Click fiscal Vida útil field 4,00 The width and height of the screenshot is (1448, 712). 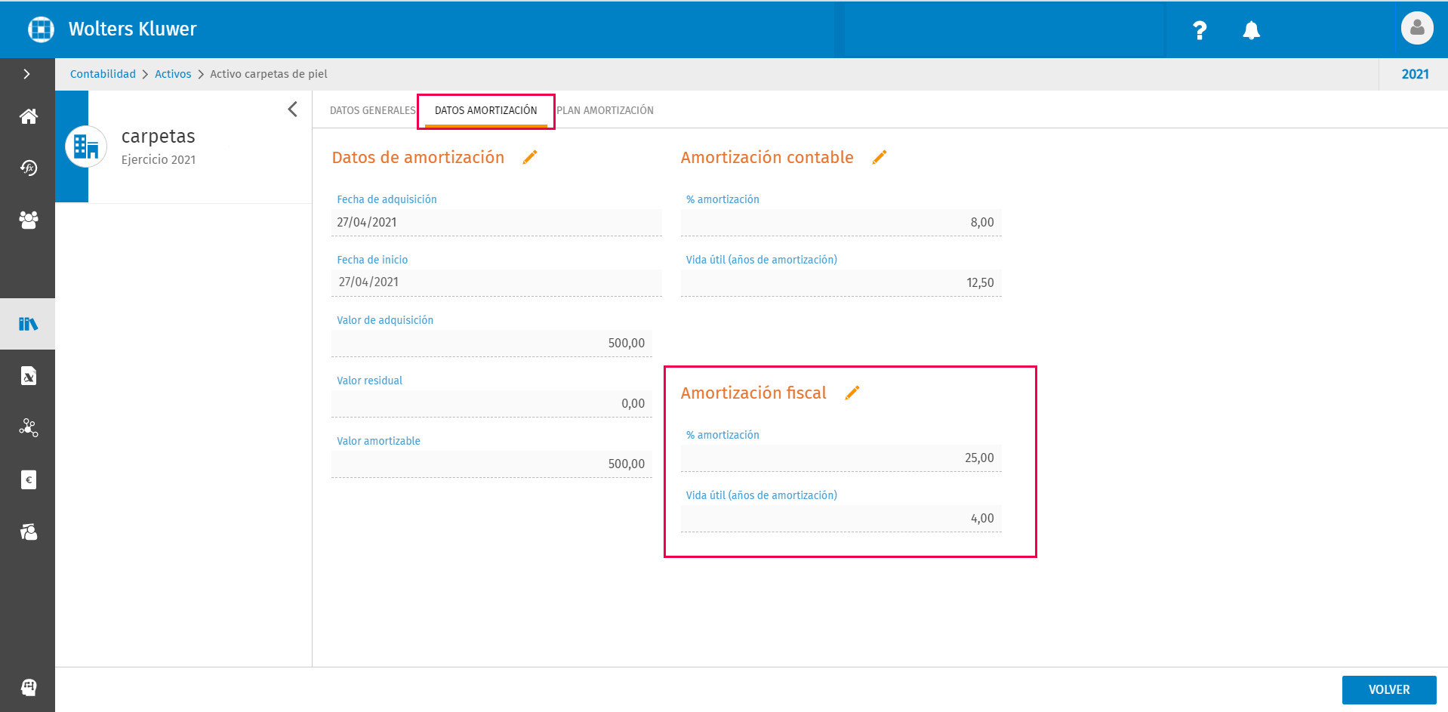(x=841, y=518)
